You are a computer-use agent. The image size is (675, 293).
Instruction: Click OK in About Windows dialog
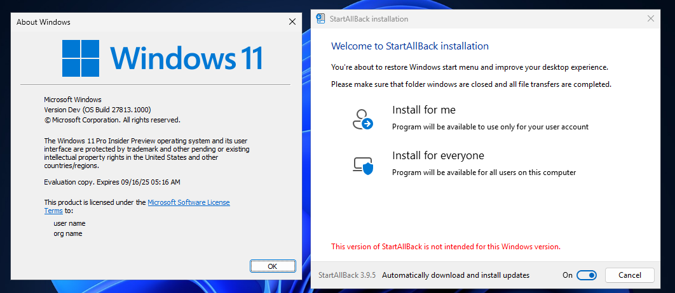coord(273,266)
